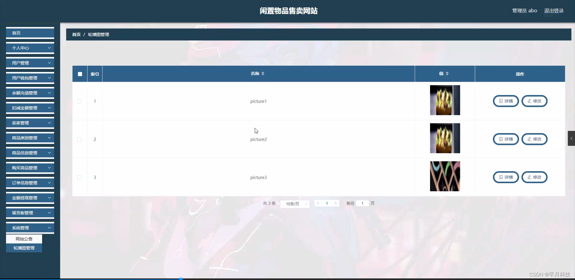
Task: Click the 详情 button for picture2
Action: click(x=506, y=139)
